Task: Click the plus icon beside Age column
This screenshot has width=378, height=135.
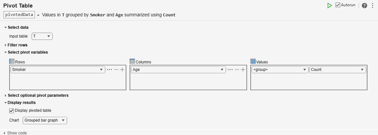Action: coord(243,70)
